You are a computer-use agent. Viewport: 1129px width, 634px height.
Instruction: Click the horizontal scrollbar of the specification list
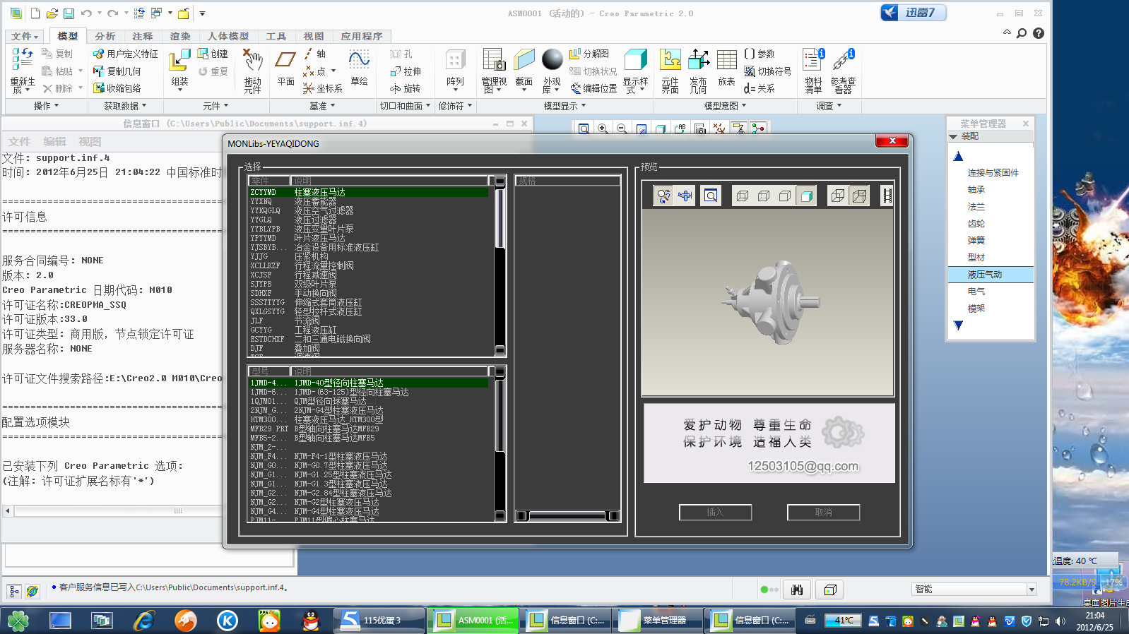[567, 516]
